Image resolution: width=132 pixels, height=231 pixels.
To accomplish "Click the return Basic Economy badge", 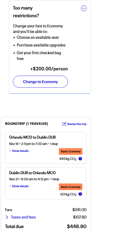I will (70, 187).
